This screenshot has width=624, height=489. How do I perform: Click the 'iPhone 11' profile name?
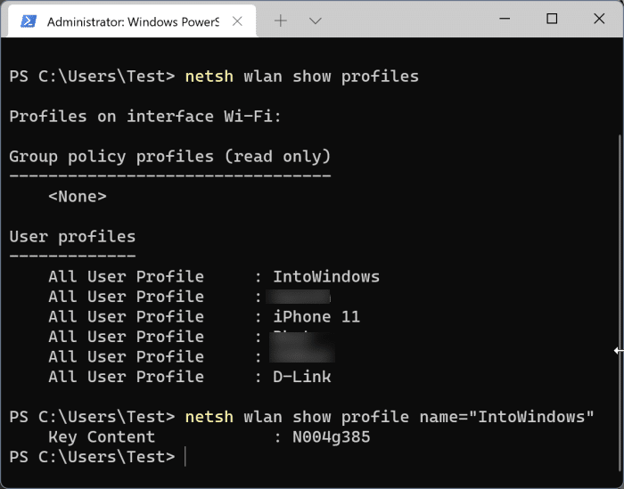tap(316, 317)
